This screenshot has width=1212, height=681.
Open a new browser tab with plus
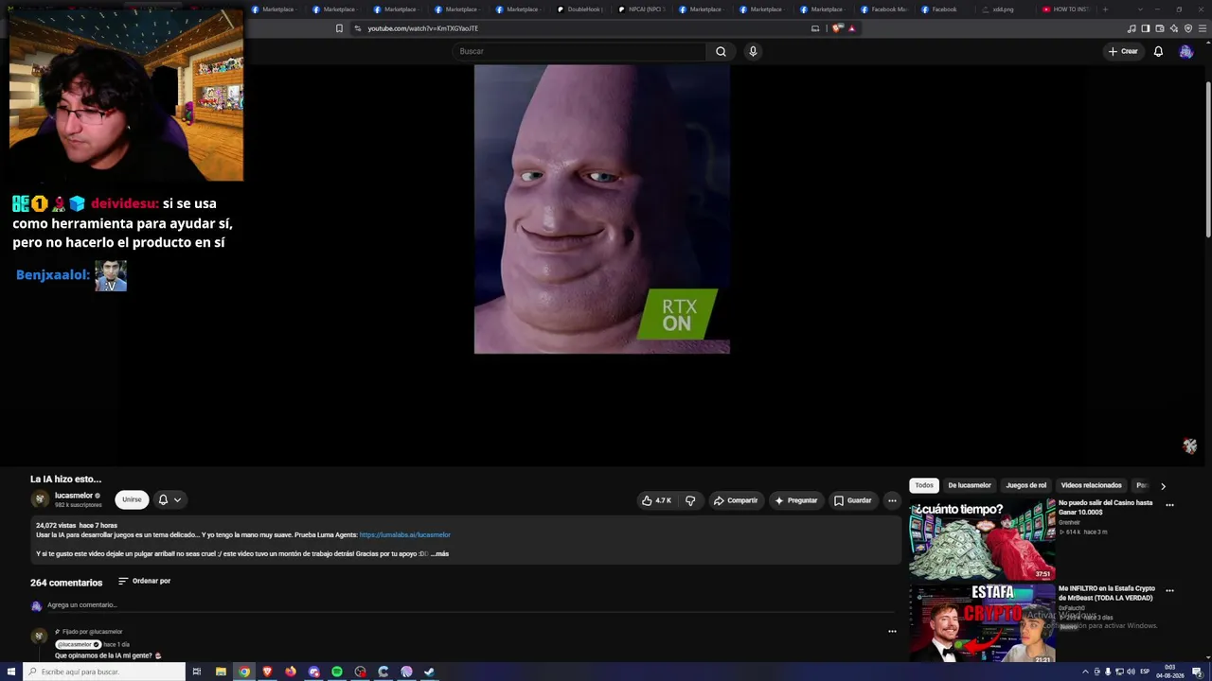[x=1105, y=9]
